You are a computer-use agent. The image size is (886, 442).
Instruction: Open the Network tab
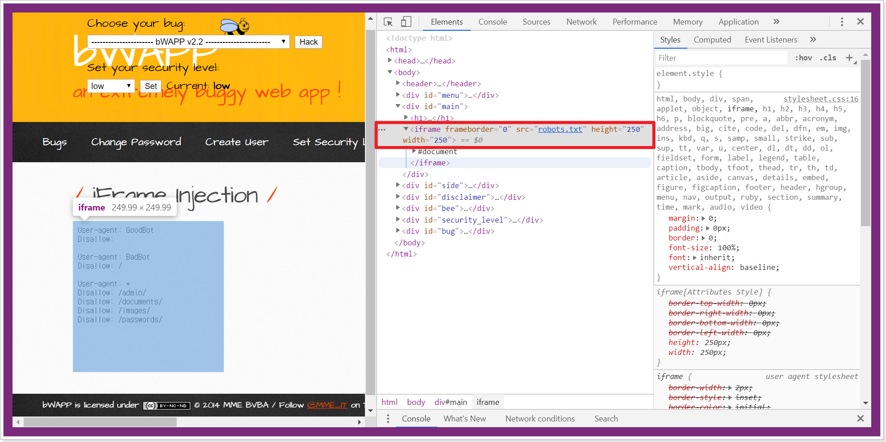coord(581,22)
